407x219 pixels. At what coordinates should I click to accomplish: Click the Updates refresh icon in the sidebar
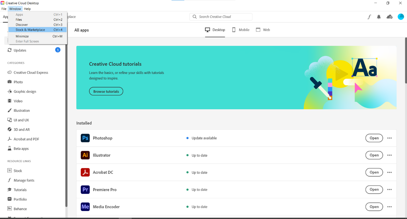click(9, 50)
